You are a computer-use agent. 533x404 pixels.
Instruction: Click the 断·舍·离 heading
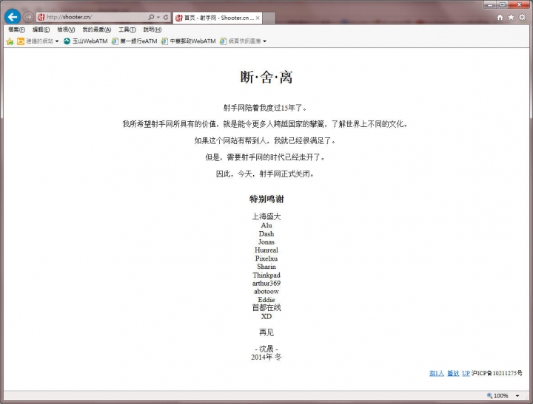click(x=266, y=77)
